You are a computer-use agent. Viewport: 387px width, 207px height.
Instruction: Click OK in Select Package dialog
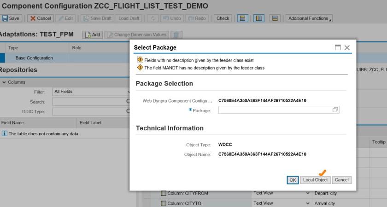coord(293,180)
